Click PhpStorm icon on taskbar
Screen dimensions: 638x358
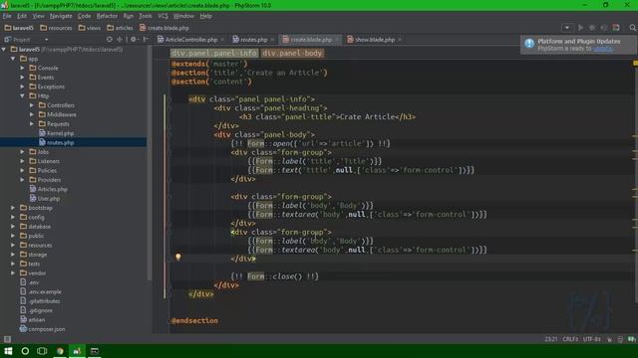pyautogui.click(x=77, y=351)
